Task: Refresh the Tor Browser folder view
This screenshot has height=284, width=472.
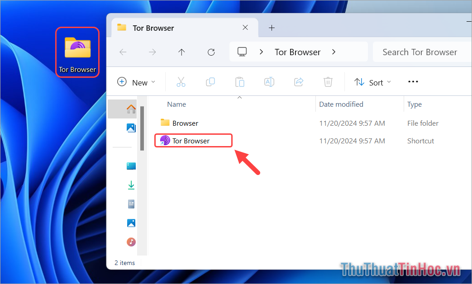Action: click(211, 52)
